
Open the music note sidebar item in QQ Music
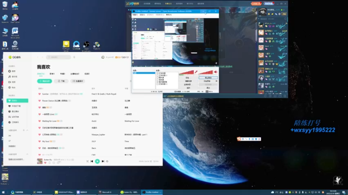pyautogui.click(x=17, y=77)
